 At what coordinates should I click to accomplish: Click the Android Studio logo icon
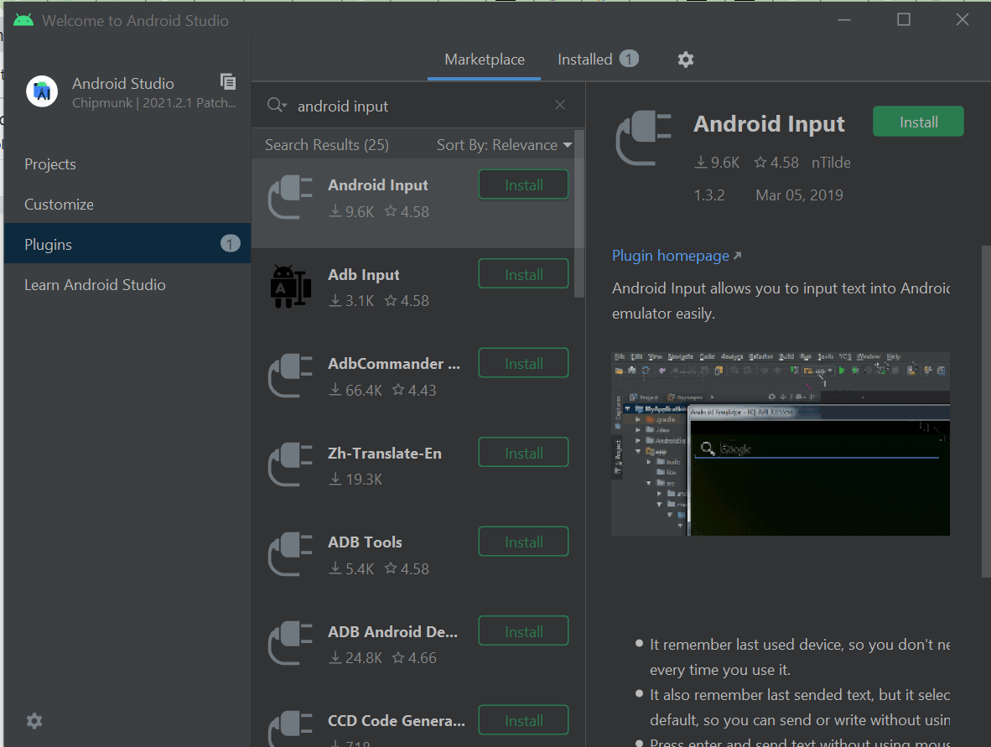[42, 92]
